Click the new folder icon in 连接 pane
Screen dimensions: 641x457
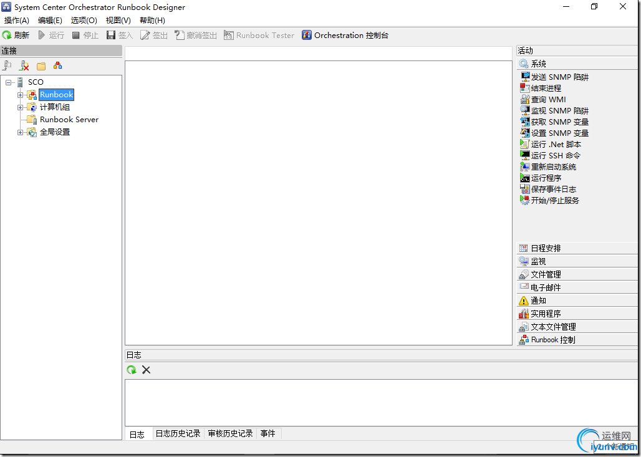pyautogui.click(x=41, y=66)
